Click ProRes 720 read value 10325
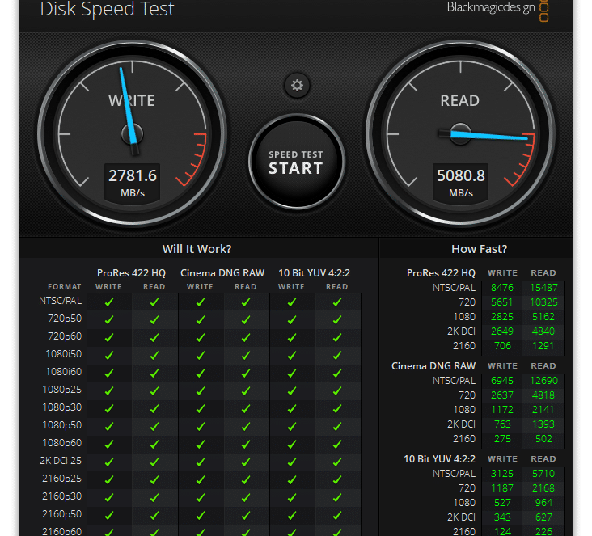Screen dimensions: 592x536 click(543, 302)
